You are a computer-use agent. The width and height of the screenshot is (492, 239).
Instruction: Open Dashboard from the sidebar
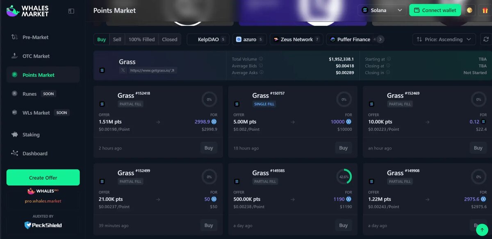(43, 153)
